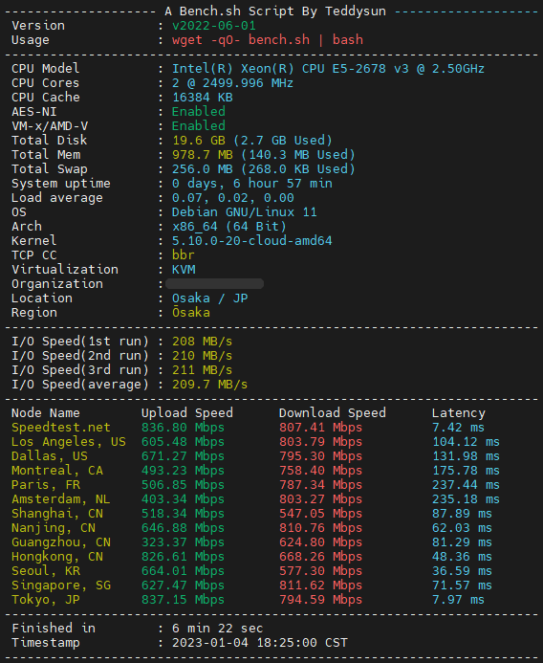Click the VM-x/AMD-V Enabled status
Viewport: 543px width, 663px height.
[x=199, y=126]
